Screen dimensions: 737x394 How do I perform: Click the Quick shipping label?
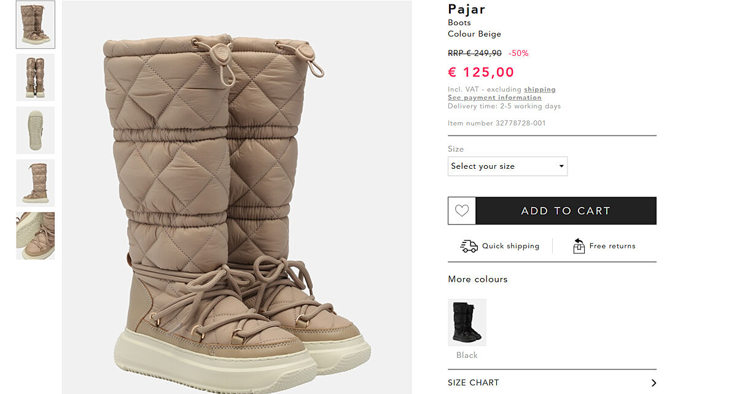(x=510, y=246)
